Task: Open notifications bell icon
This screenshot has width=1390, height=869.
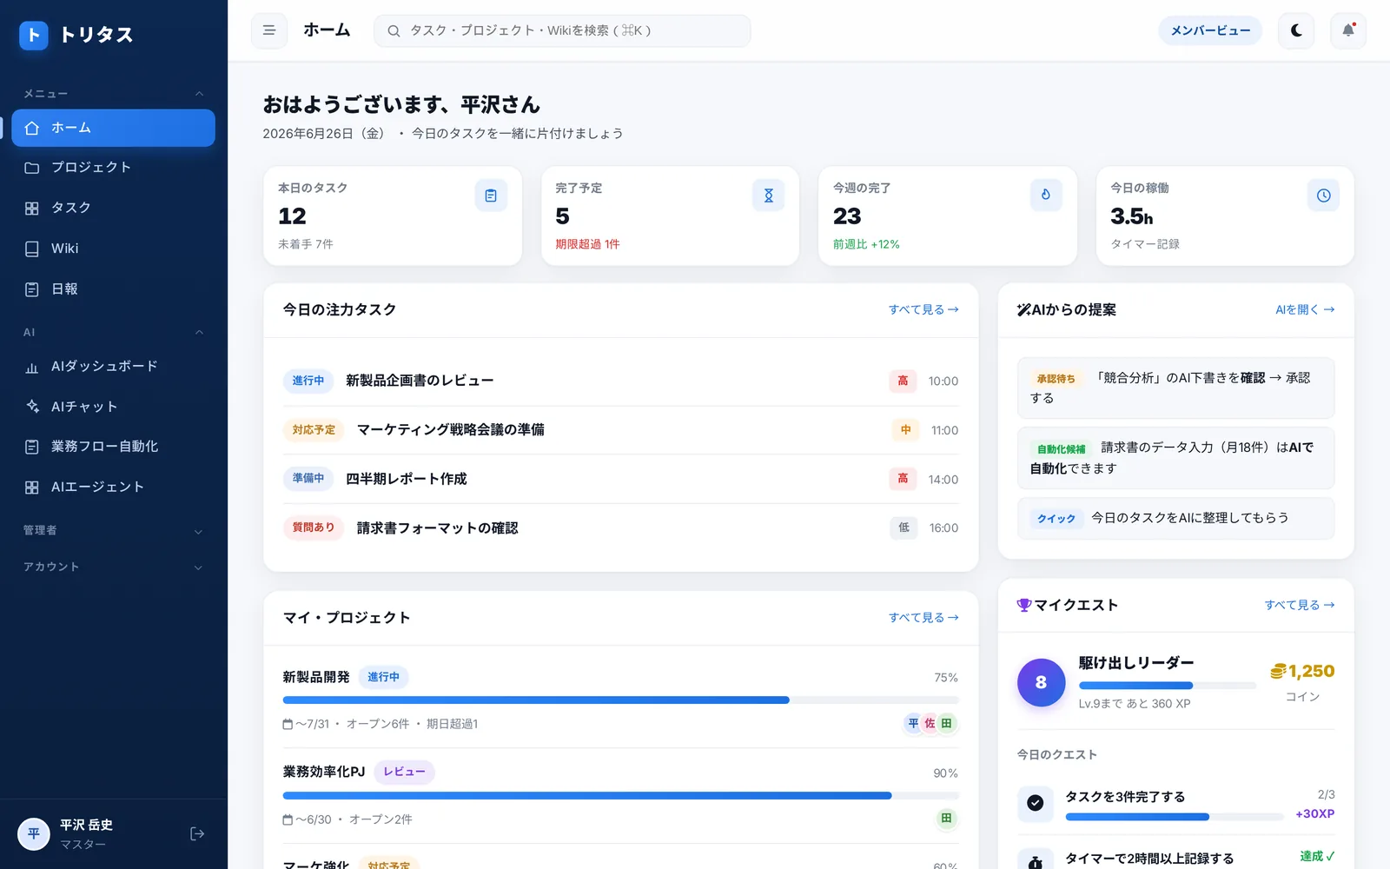Action: click(x=1348, y=30)
